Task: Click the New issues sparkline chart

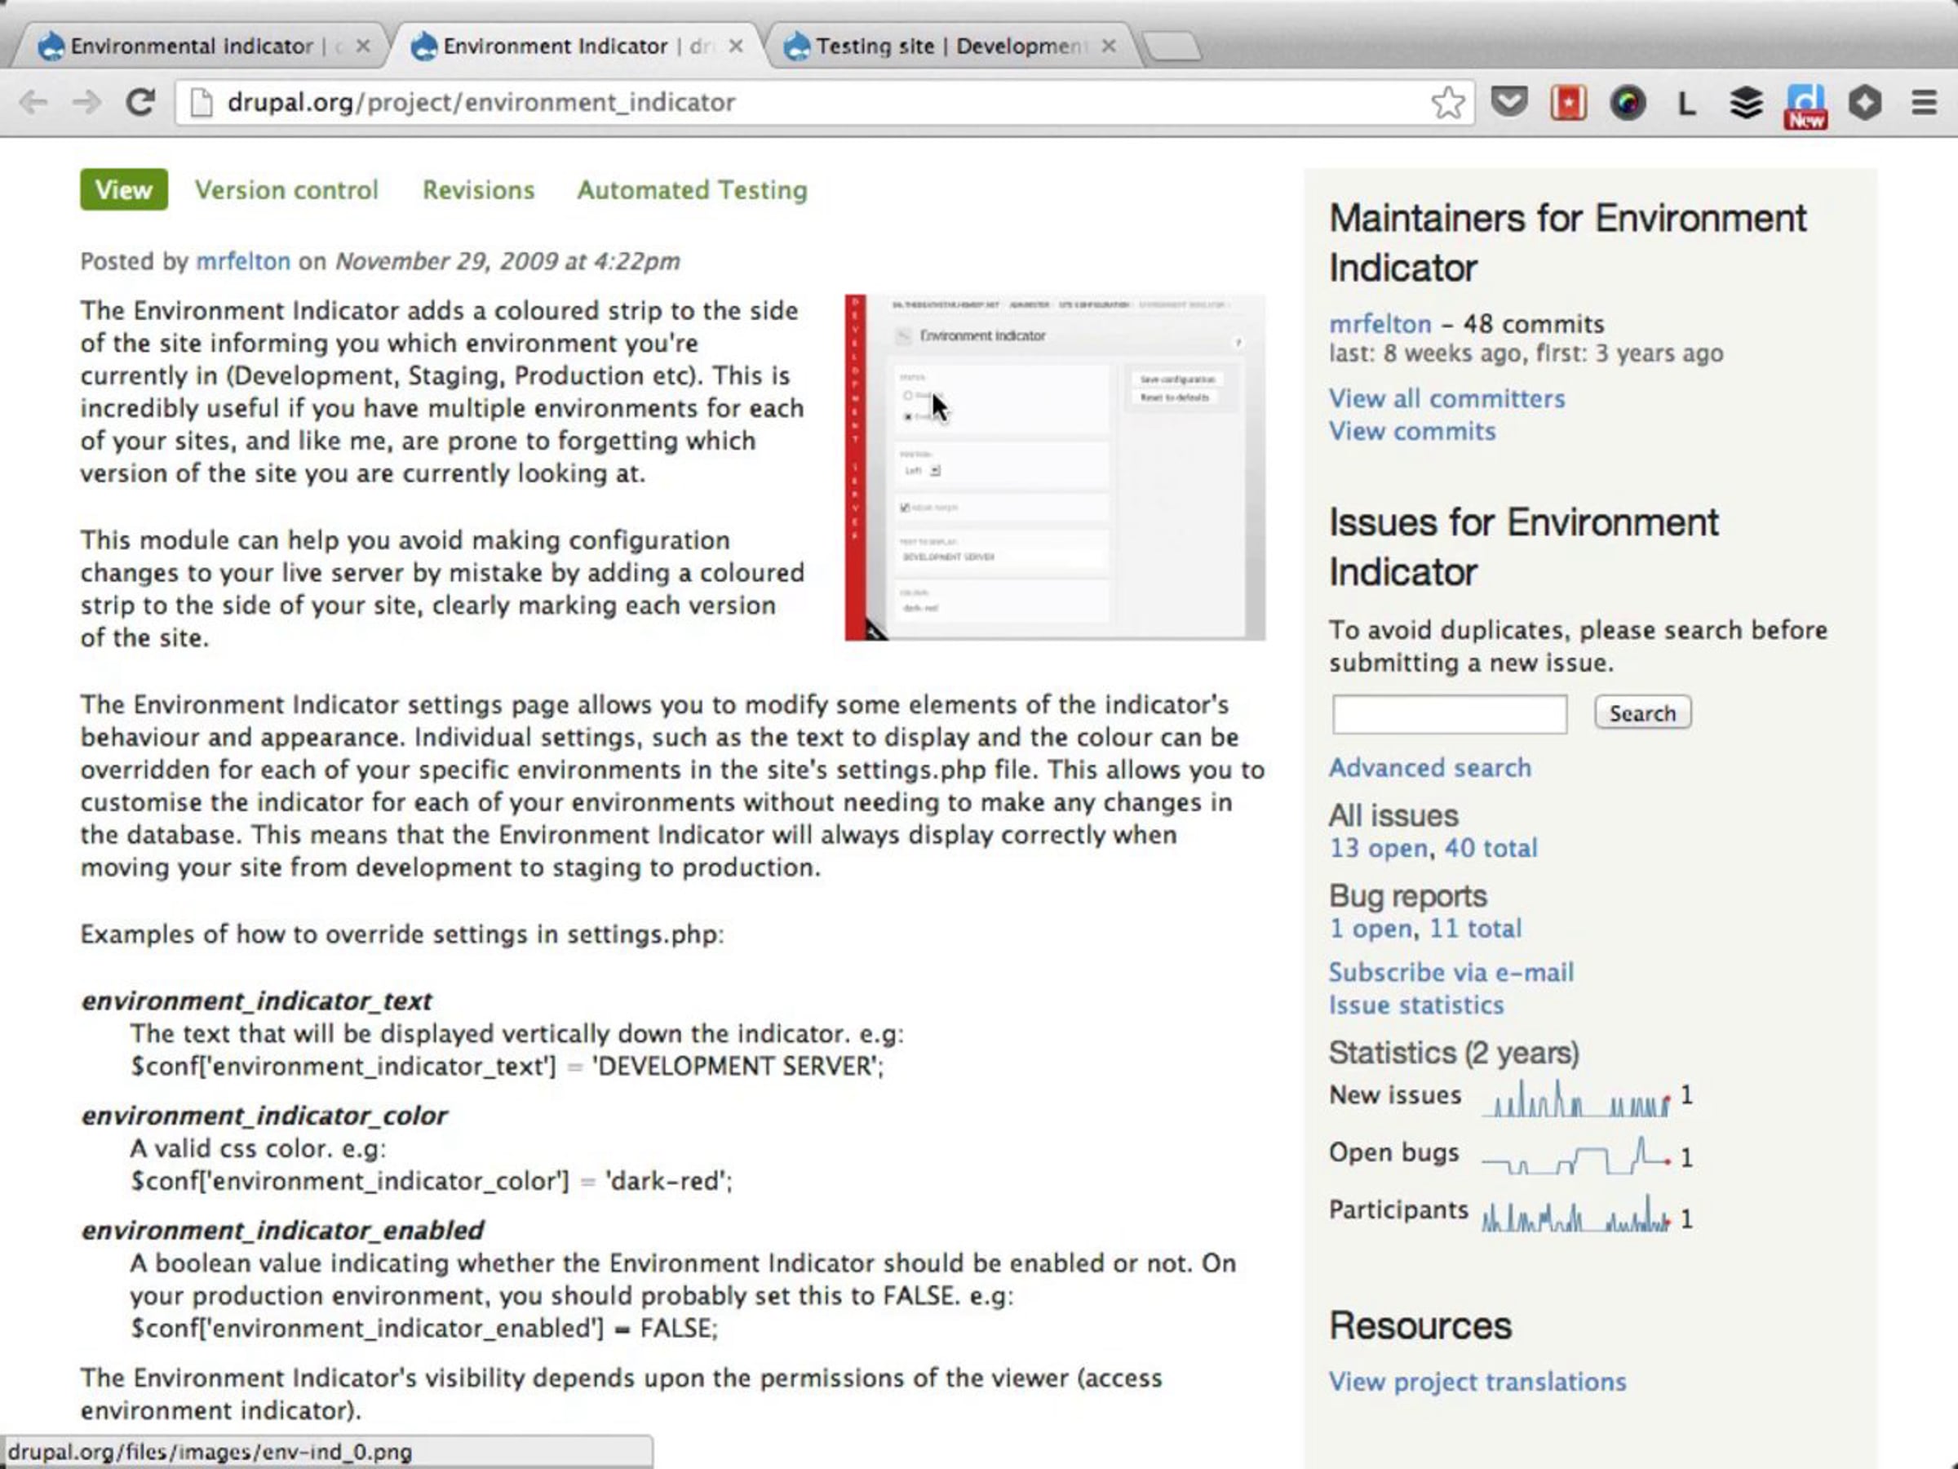Action: [1577, 1098]
